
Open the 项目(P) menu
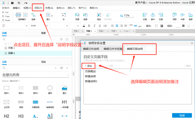click(x=38, y=8)
